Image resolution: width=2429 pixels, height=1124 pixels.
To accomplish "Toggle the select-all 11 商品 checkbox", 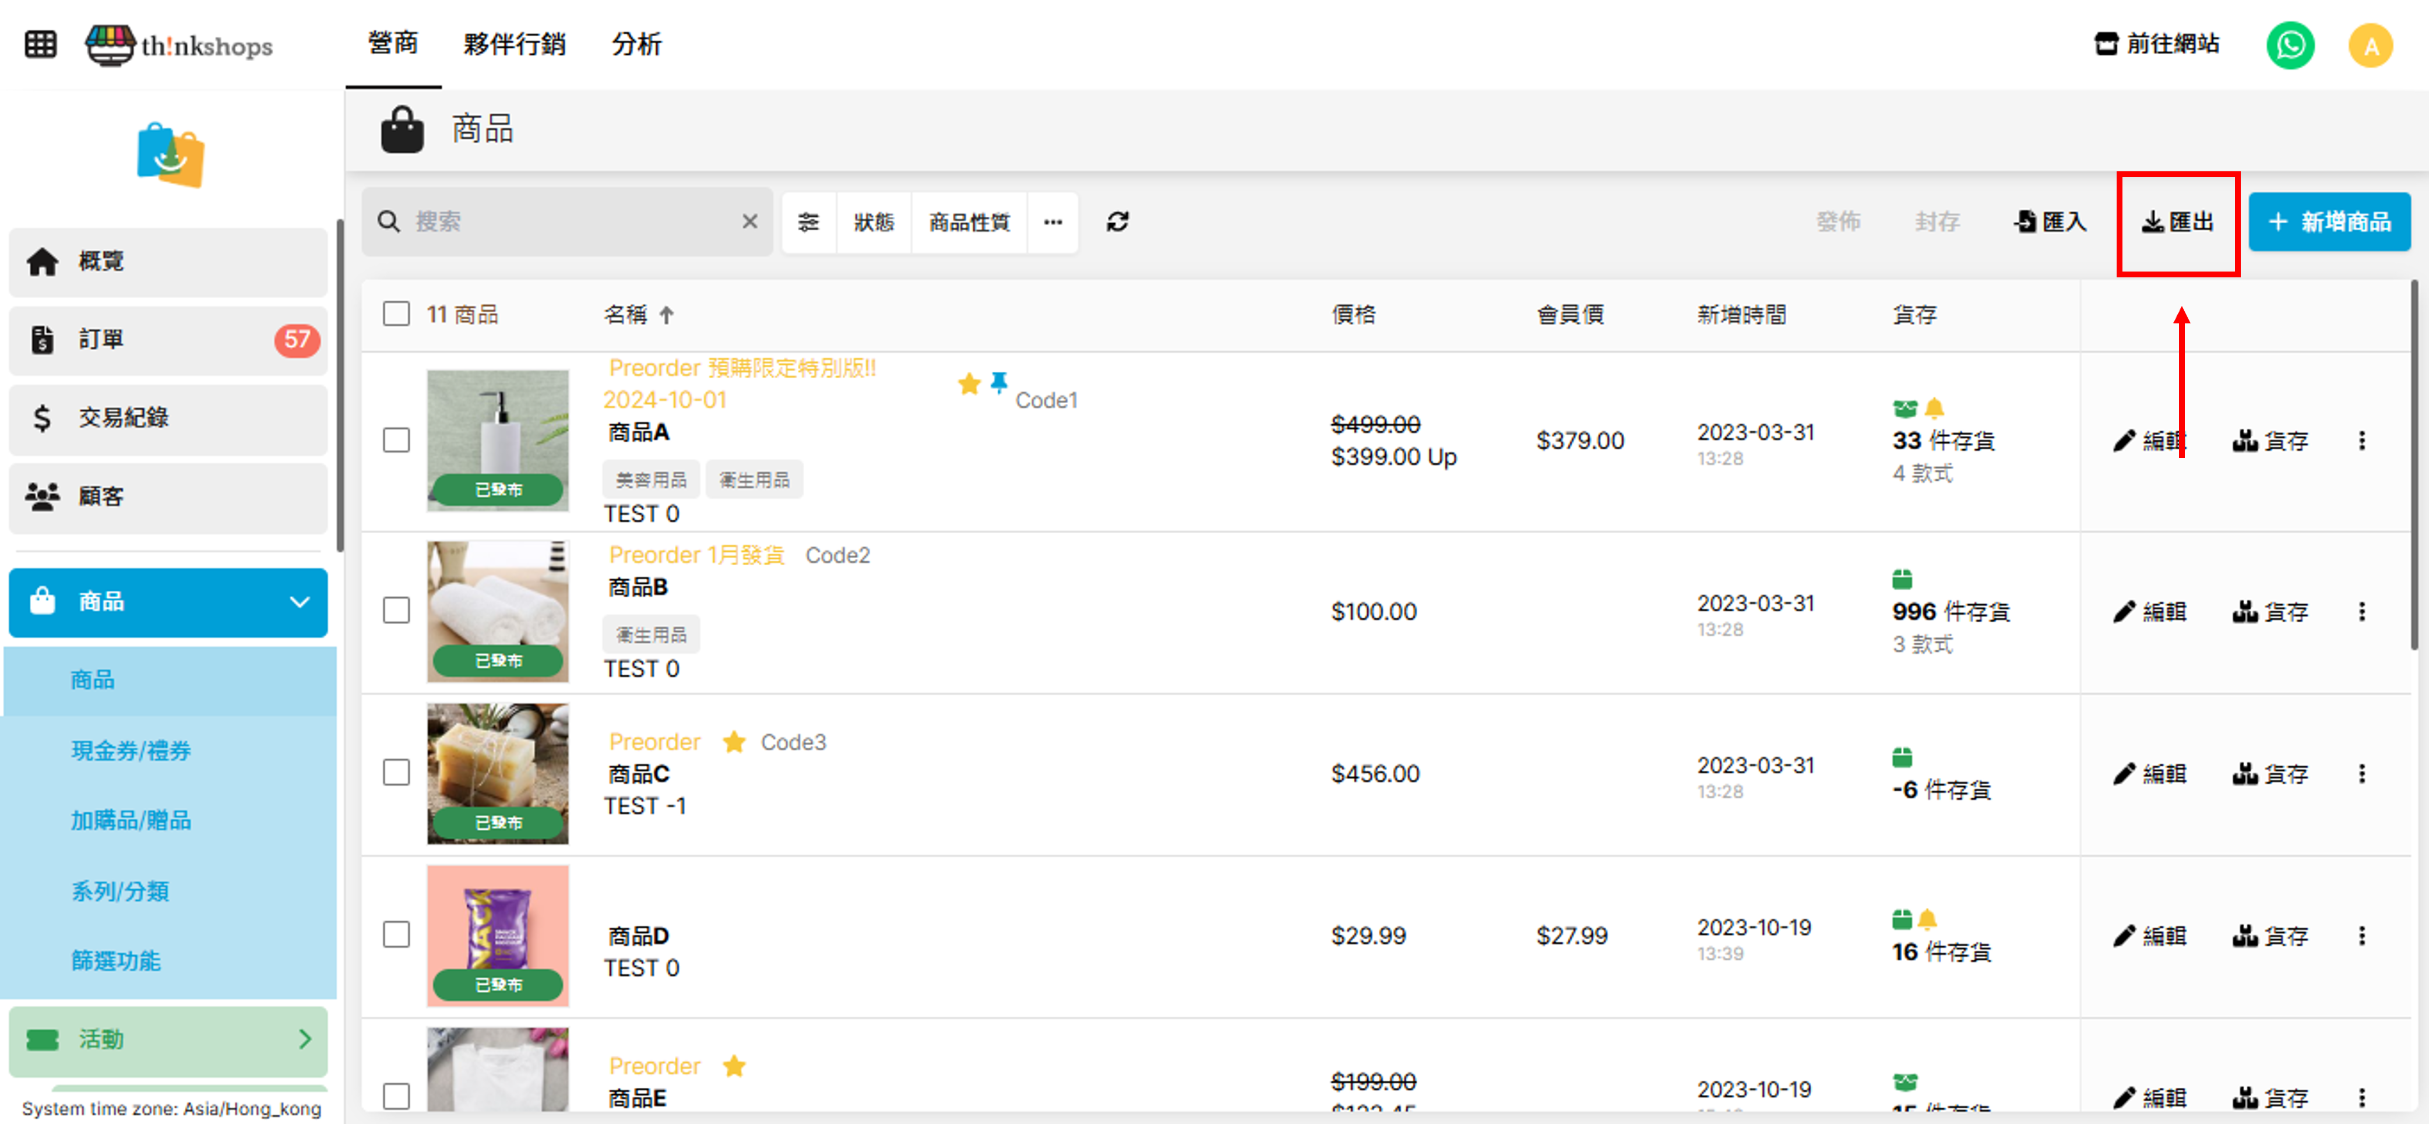I will click(x=396, y=314).
